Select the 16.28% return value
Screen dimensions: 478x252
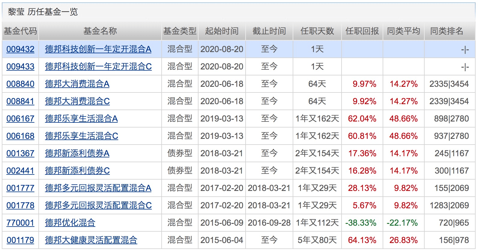tap(362, 171)
